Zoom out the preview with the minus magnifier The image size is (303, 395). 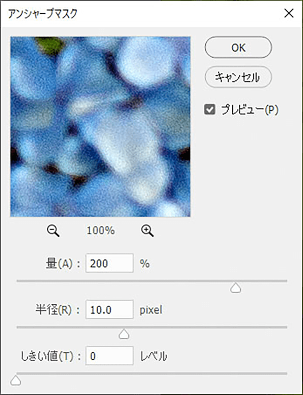(x=53, y=231)
